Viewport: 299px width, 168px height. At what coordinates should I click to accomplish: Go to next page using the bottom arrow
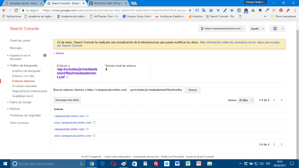click(282, 144)
